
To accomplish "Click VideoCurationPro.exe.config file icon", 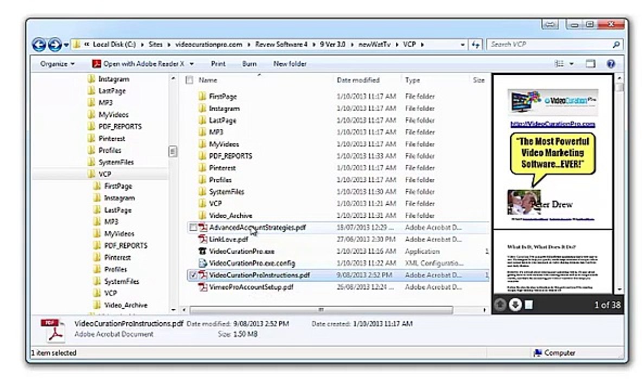I will tap(203, 263).
